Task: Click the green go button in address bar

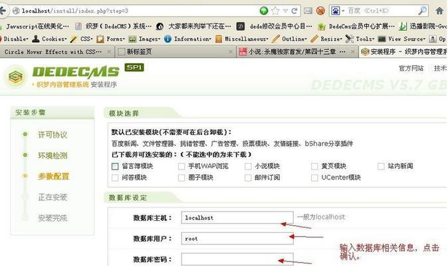Action: tap(264, 11)
